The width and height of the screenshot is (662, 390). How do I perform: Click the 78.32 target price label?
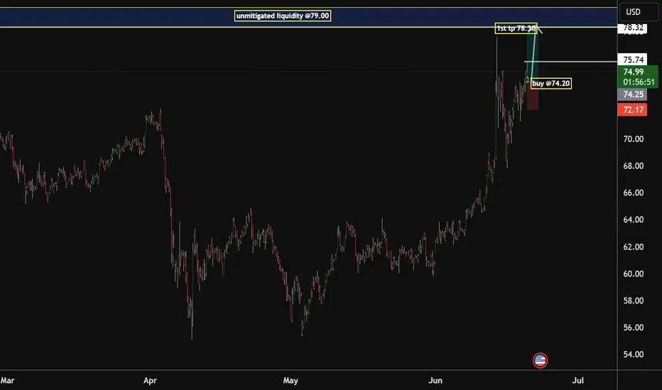[632, 28]
